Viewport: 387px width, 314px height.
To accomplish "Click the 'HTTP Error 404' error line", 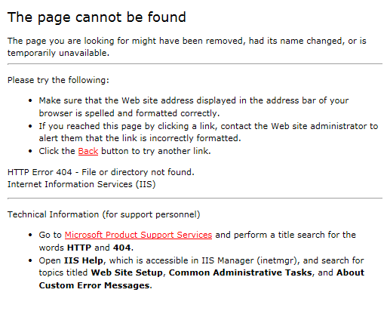I will [x=101, y=172].
